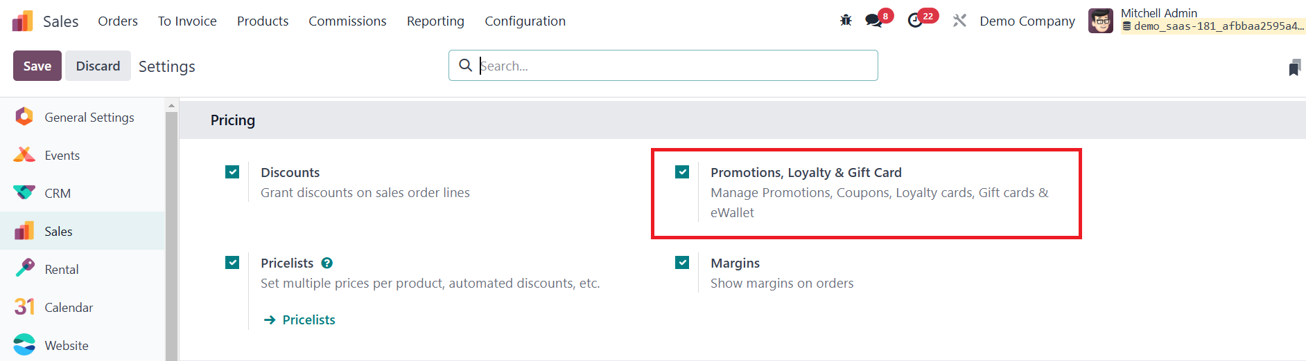Toggle the Margins checkbox

coord(682,262)
